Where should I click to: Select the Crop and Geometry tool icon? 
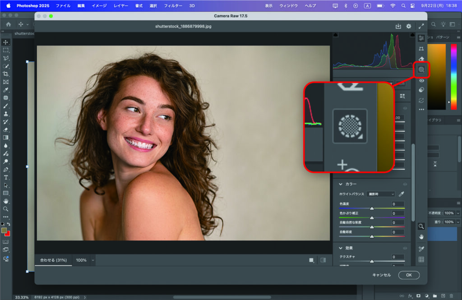(x=421, y=49)
